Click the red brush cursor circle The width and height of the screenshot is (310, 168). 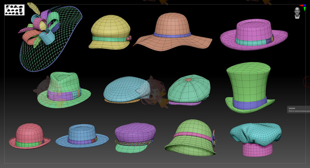[x=307, y=82]
